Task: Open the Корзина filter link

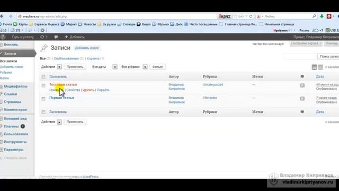Action: pyautogui.click(x=93, y=58)
